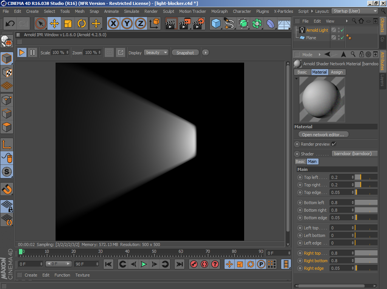Switch to the Assign tab
The width and height of the screenshot is (387, 289).
tap(336, 72)
